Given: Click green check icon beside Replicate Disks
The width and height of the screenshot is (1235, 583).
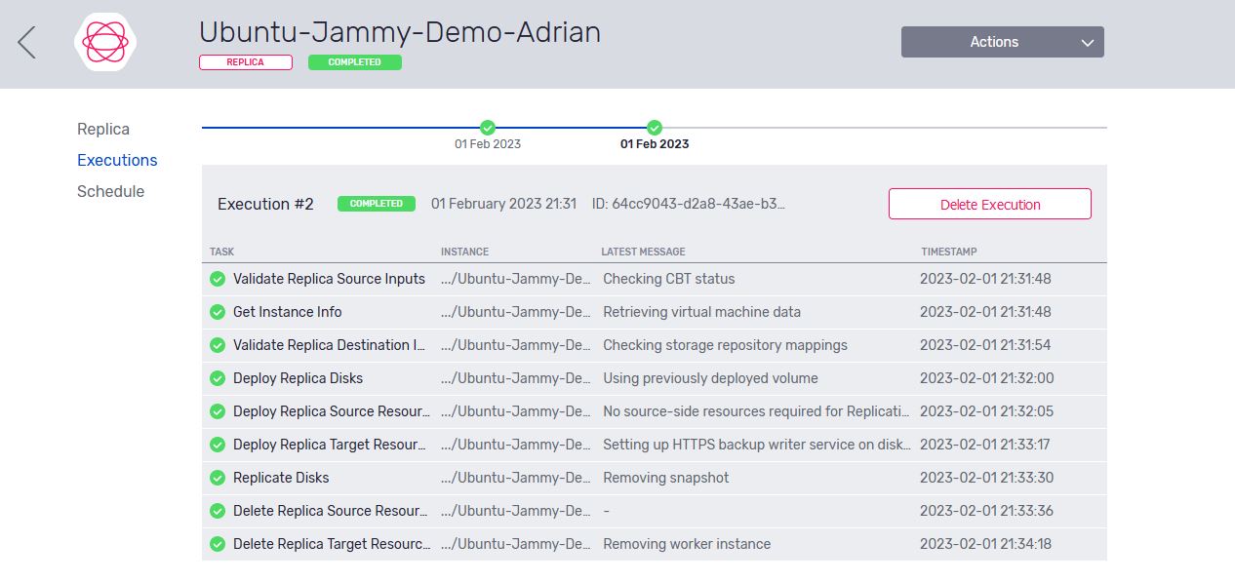Looking at the screenshot, I should [x=218, y=478].
